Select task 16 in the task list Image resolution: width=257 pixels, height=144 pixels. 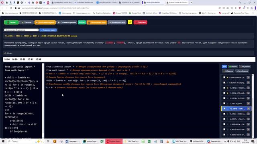pos(236,119)
